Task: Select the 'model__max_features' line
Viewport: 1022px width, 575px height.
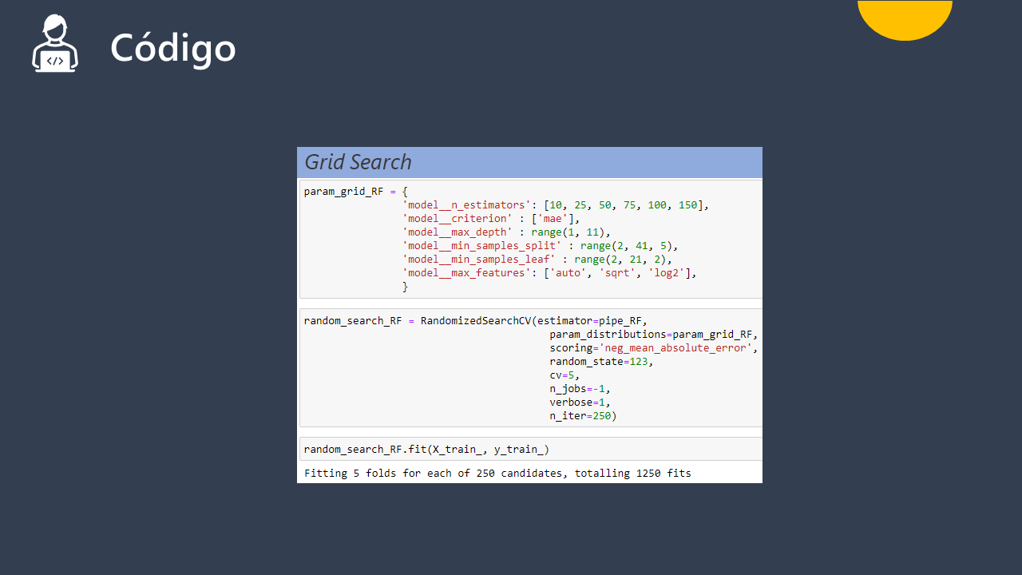Action: [x=549, y=273]
